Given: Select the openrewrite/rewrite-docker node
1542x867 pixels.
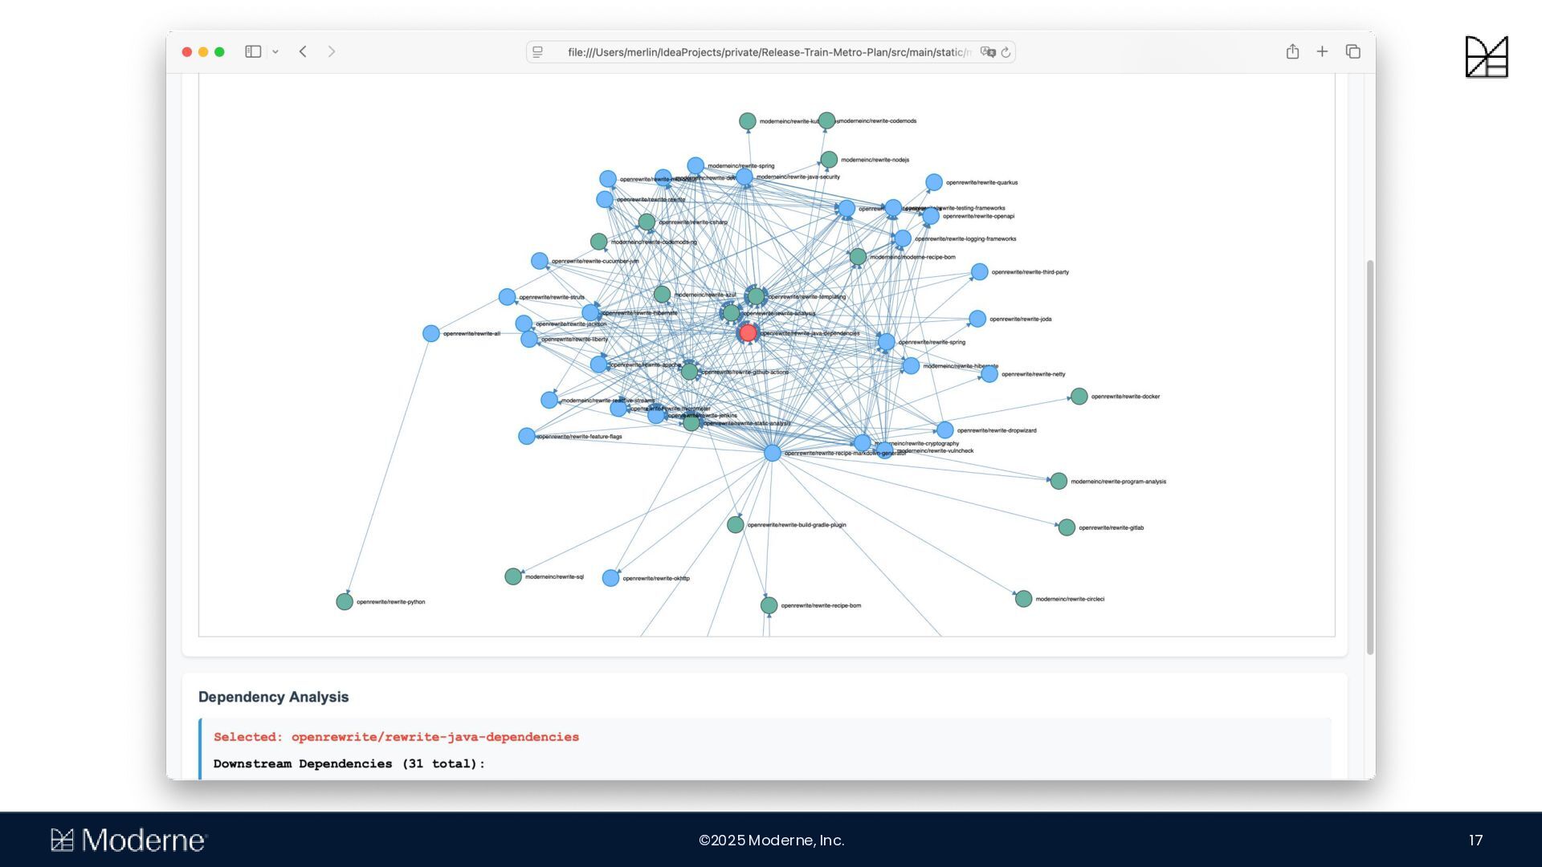Looking at the screenshot, I should click(x=1079, y=396).
